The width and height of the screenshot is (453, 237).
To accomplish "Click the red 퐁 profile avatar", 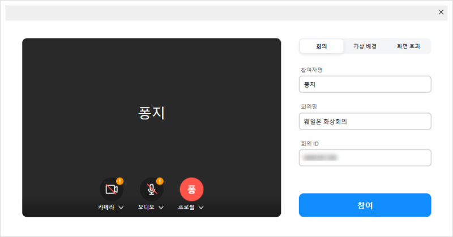I will pyautogui.click(x=191, y=189).
